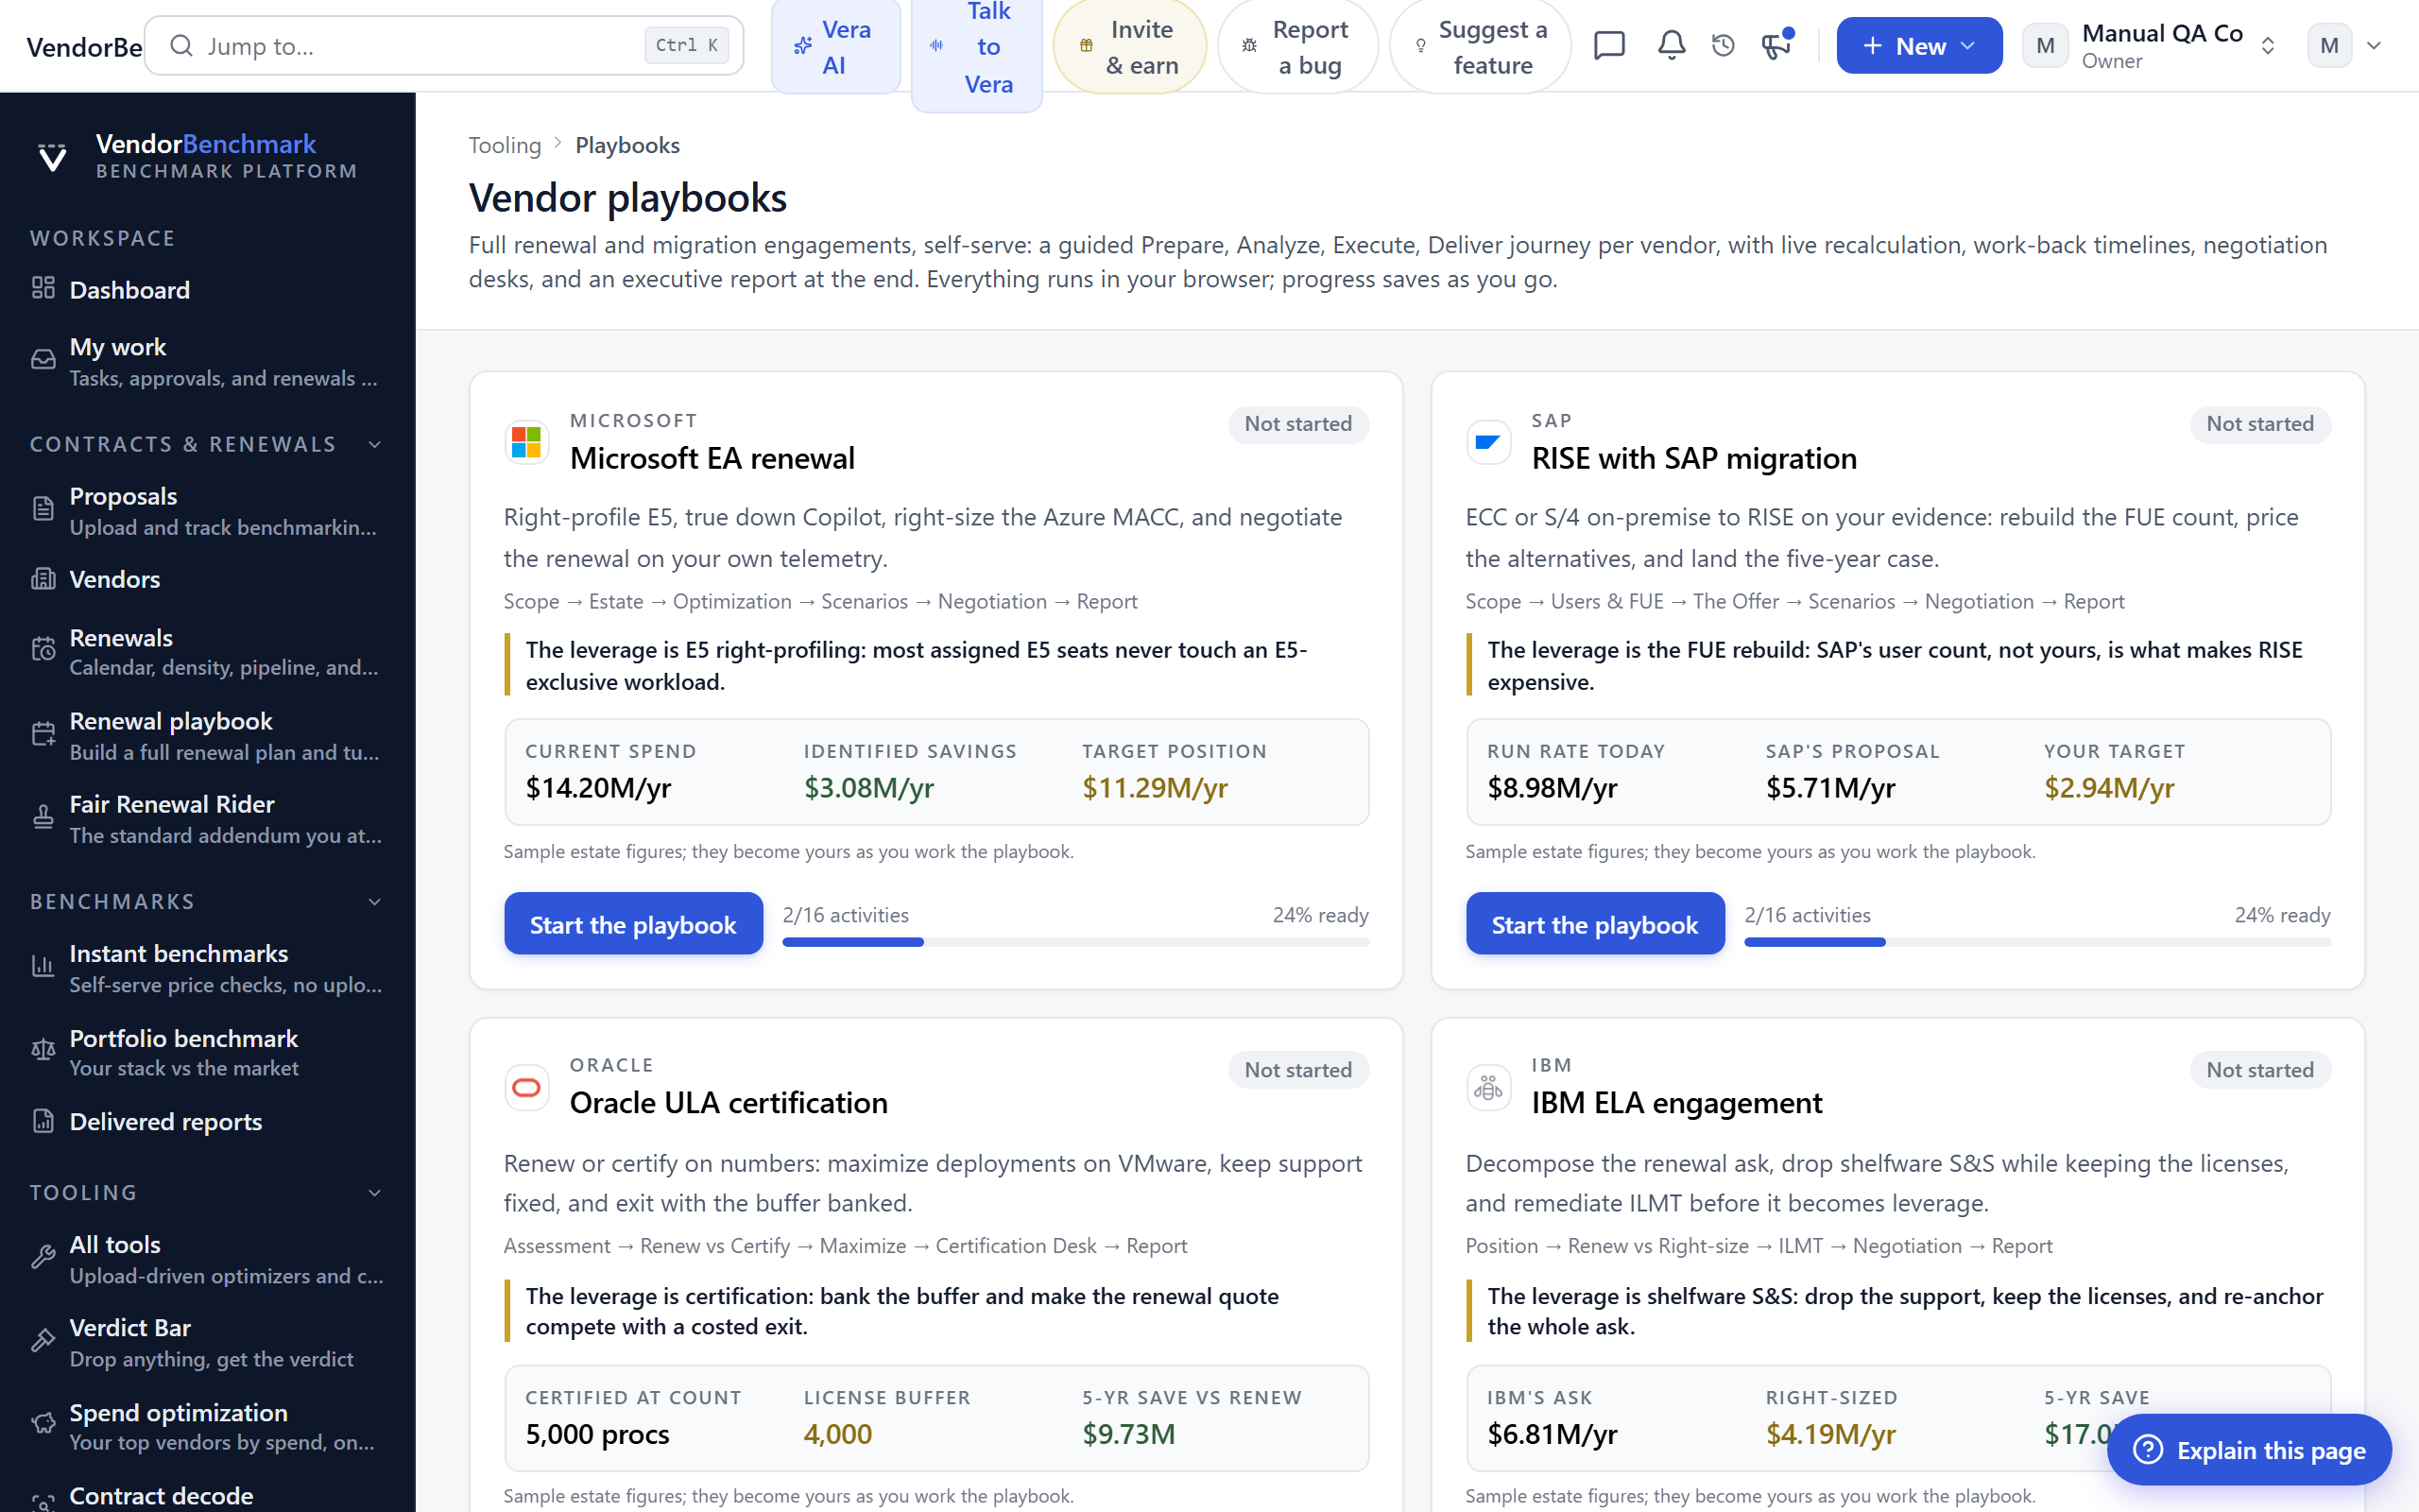Focus the Jump to search field
The height and width of the screenshot is (1512, 2419).
(444, 45)
